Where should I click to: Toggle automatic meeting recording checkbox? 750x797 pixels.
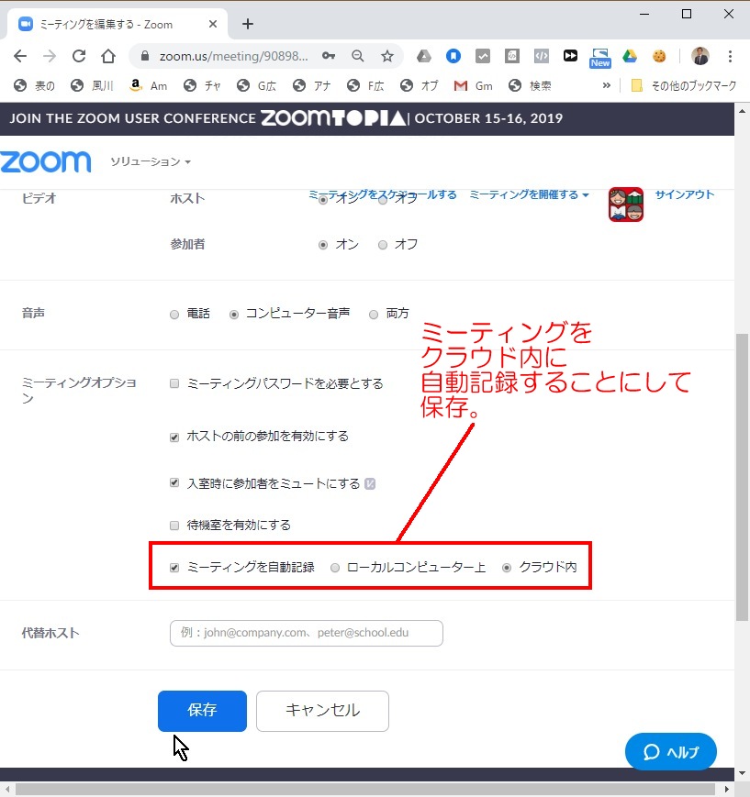point(174,568)
